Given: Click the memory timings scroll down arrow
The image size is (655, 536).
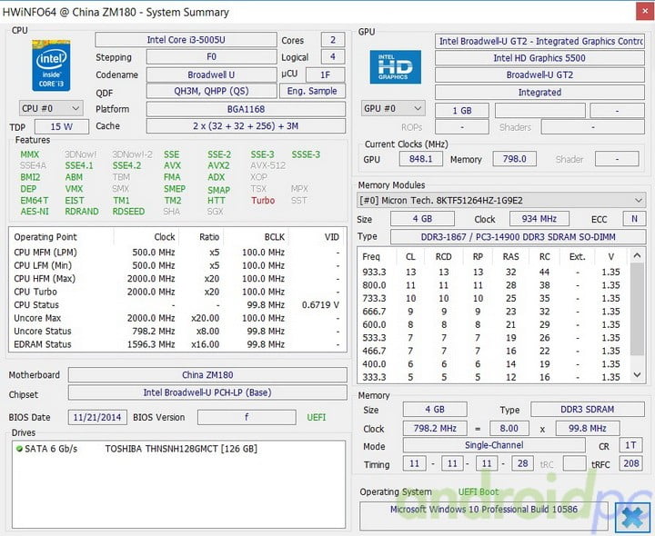Looking at the screenshot, I should [637, 374].
